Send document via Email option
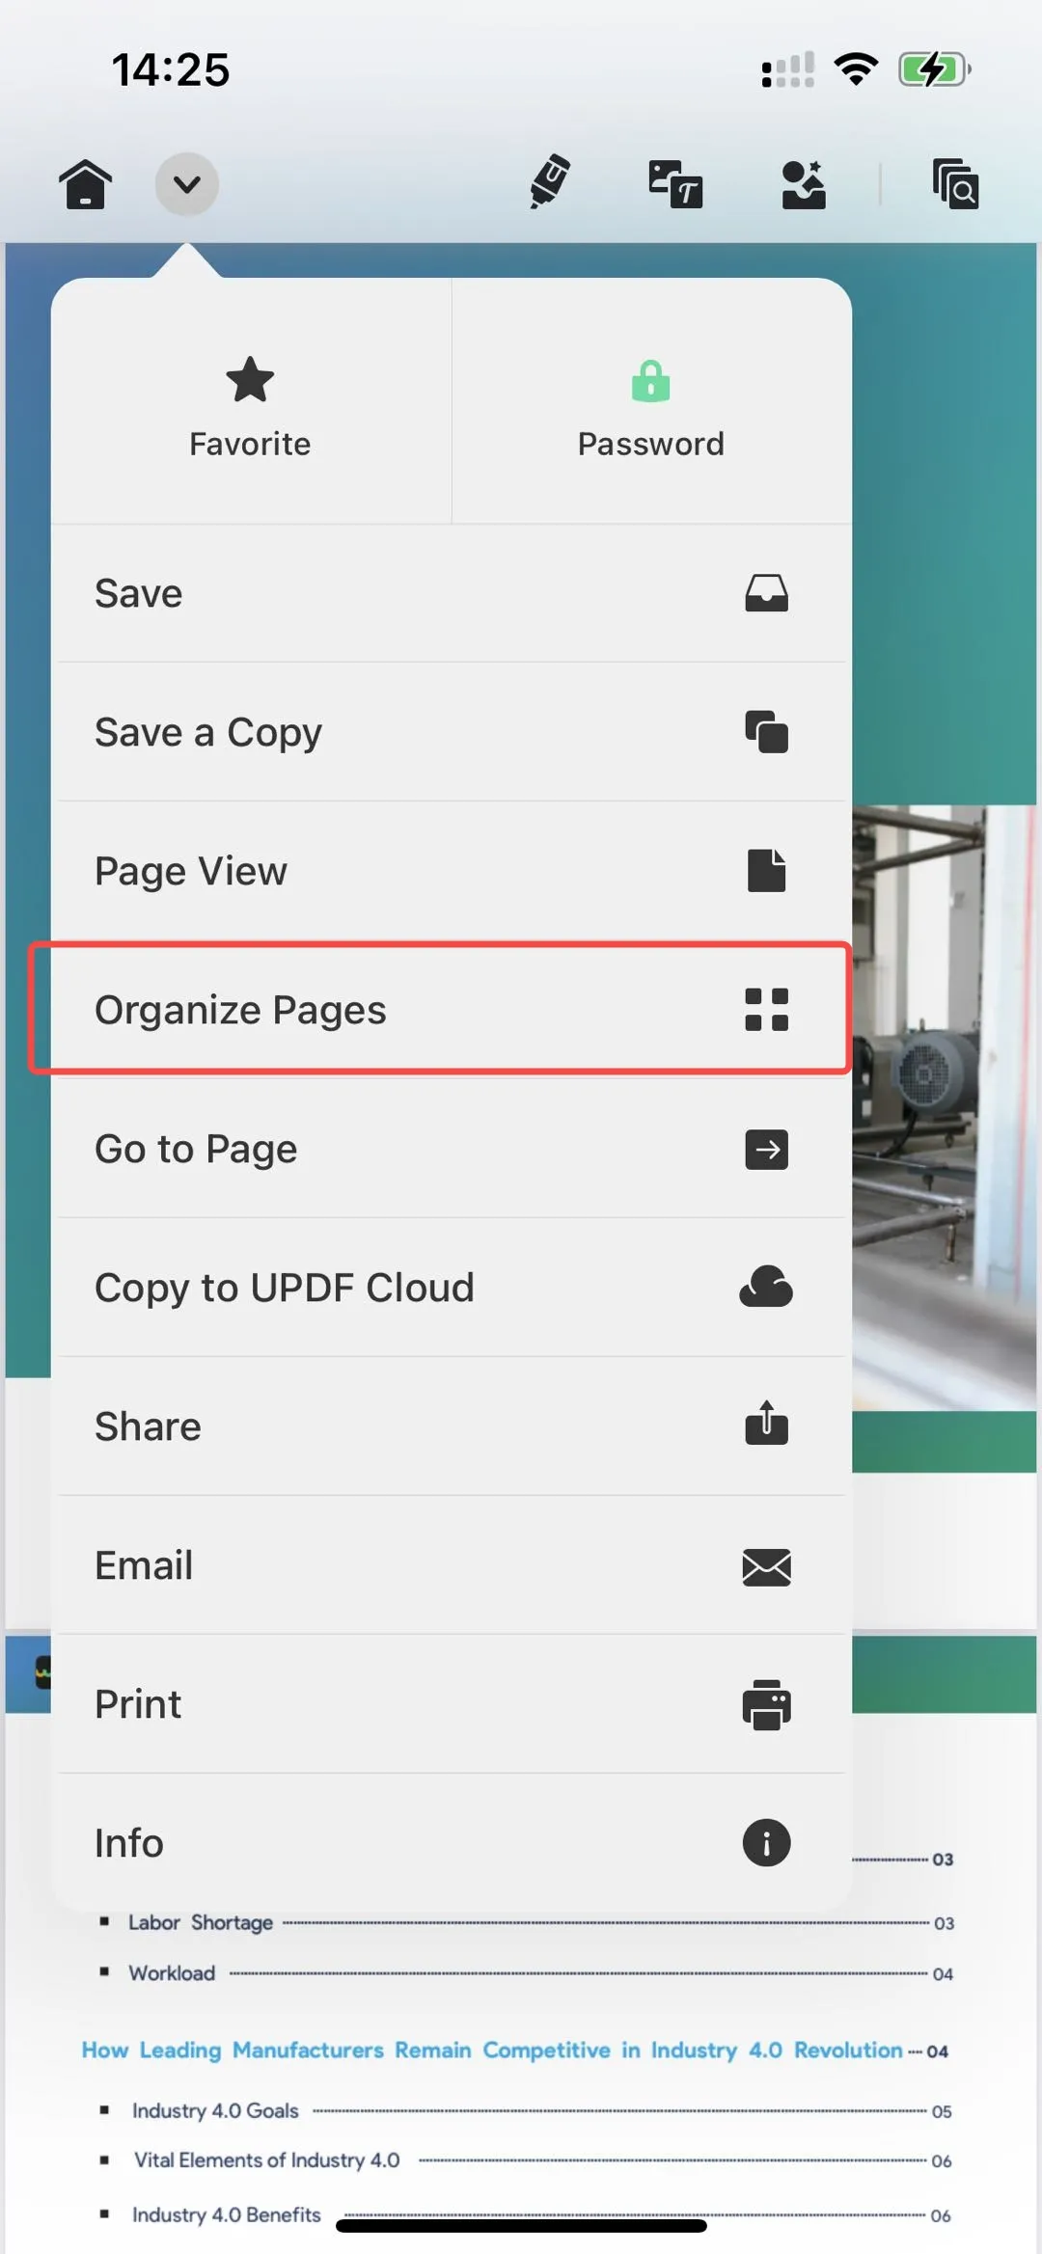The width and height of the screenshot is (1042, 2254). point(452,1565)
